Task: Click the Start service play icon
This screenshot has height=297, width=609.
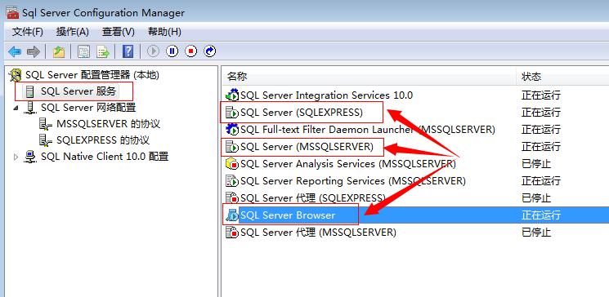Action: (154, 51)
